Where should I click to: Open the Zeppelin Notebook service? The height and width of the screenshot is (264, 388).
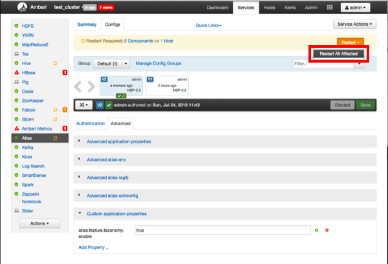click(x=32, y=198)
